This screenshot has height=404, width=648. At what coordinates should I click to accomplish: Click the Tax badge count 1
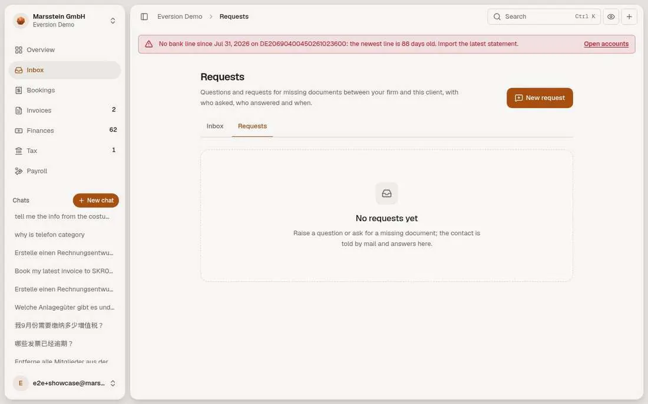point(114,150)
